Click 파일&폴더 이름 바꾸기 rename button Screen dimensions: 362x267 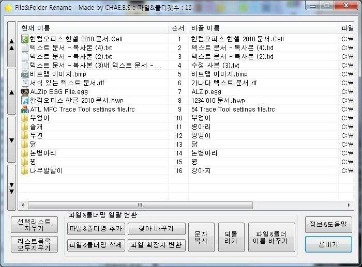pos(271,237)
